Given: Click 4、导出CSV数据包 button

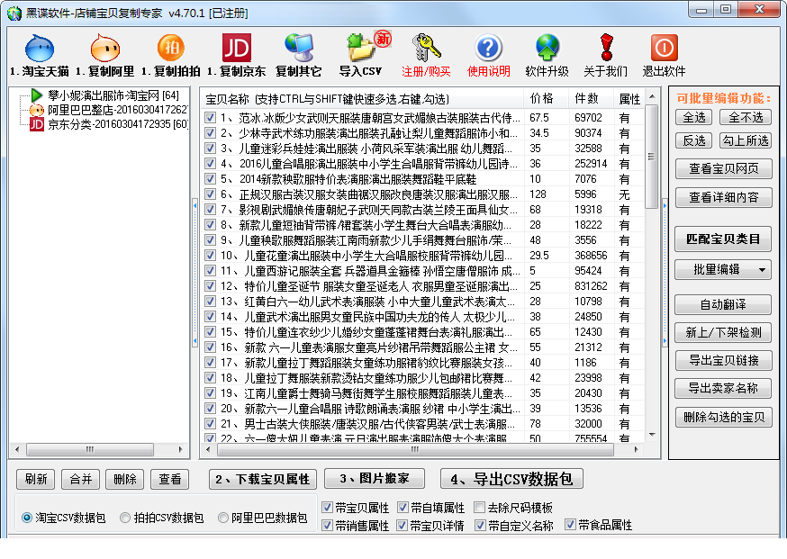Looking at the screenshot, I should pyautogui.click(x=511, y=479).
